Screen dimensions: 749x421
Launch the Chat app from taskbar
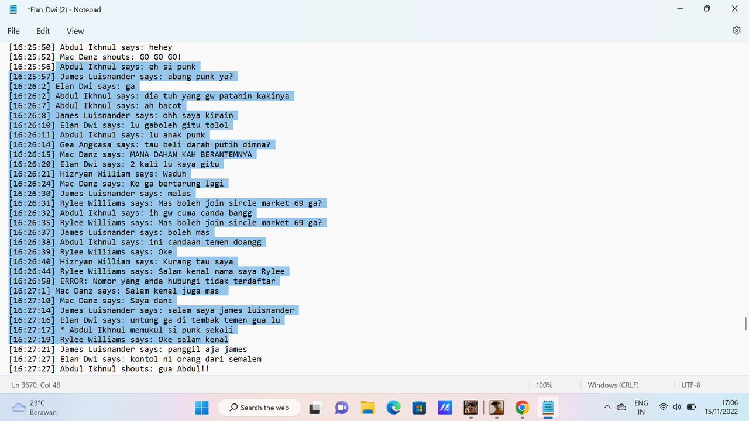click(342, 408)
